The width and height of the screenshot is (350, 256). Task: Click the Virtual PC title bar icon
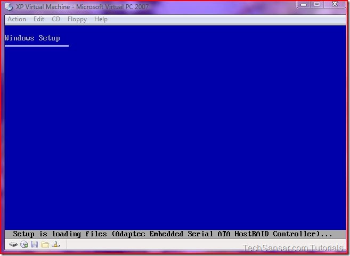pyautogui.click(x=9, y=7)
